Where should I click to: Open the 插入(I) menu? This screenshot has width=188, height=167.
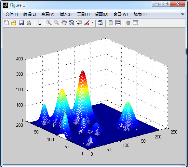tap(66, 14)
